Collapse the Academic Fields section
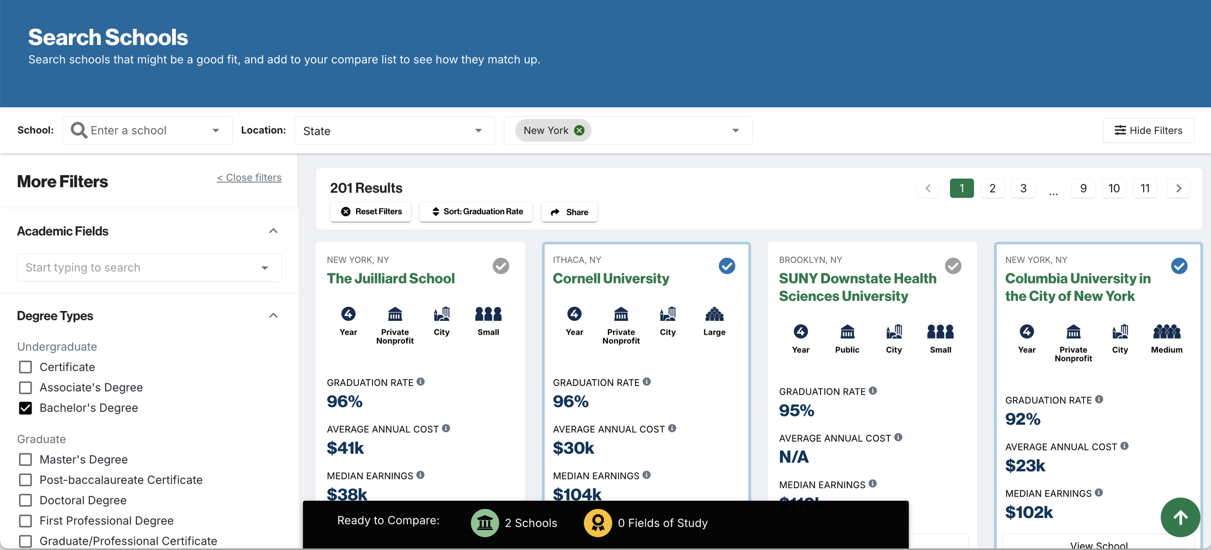This screenshot has height=550, width=1211. (x=273, y=231)
